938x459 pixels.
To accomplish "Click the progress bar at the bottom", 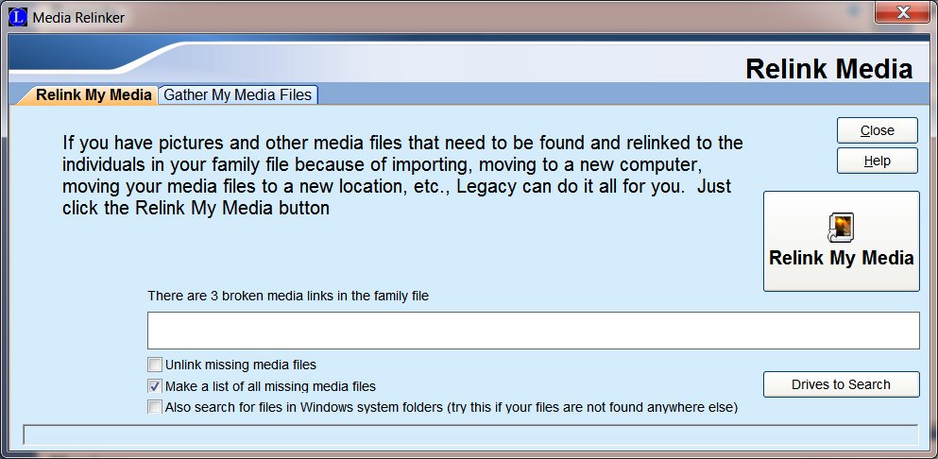I will pyautogui.click(x=470, y=434).
